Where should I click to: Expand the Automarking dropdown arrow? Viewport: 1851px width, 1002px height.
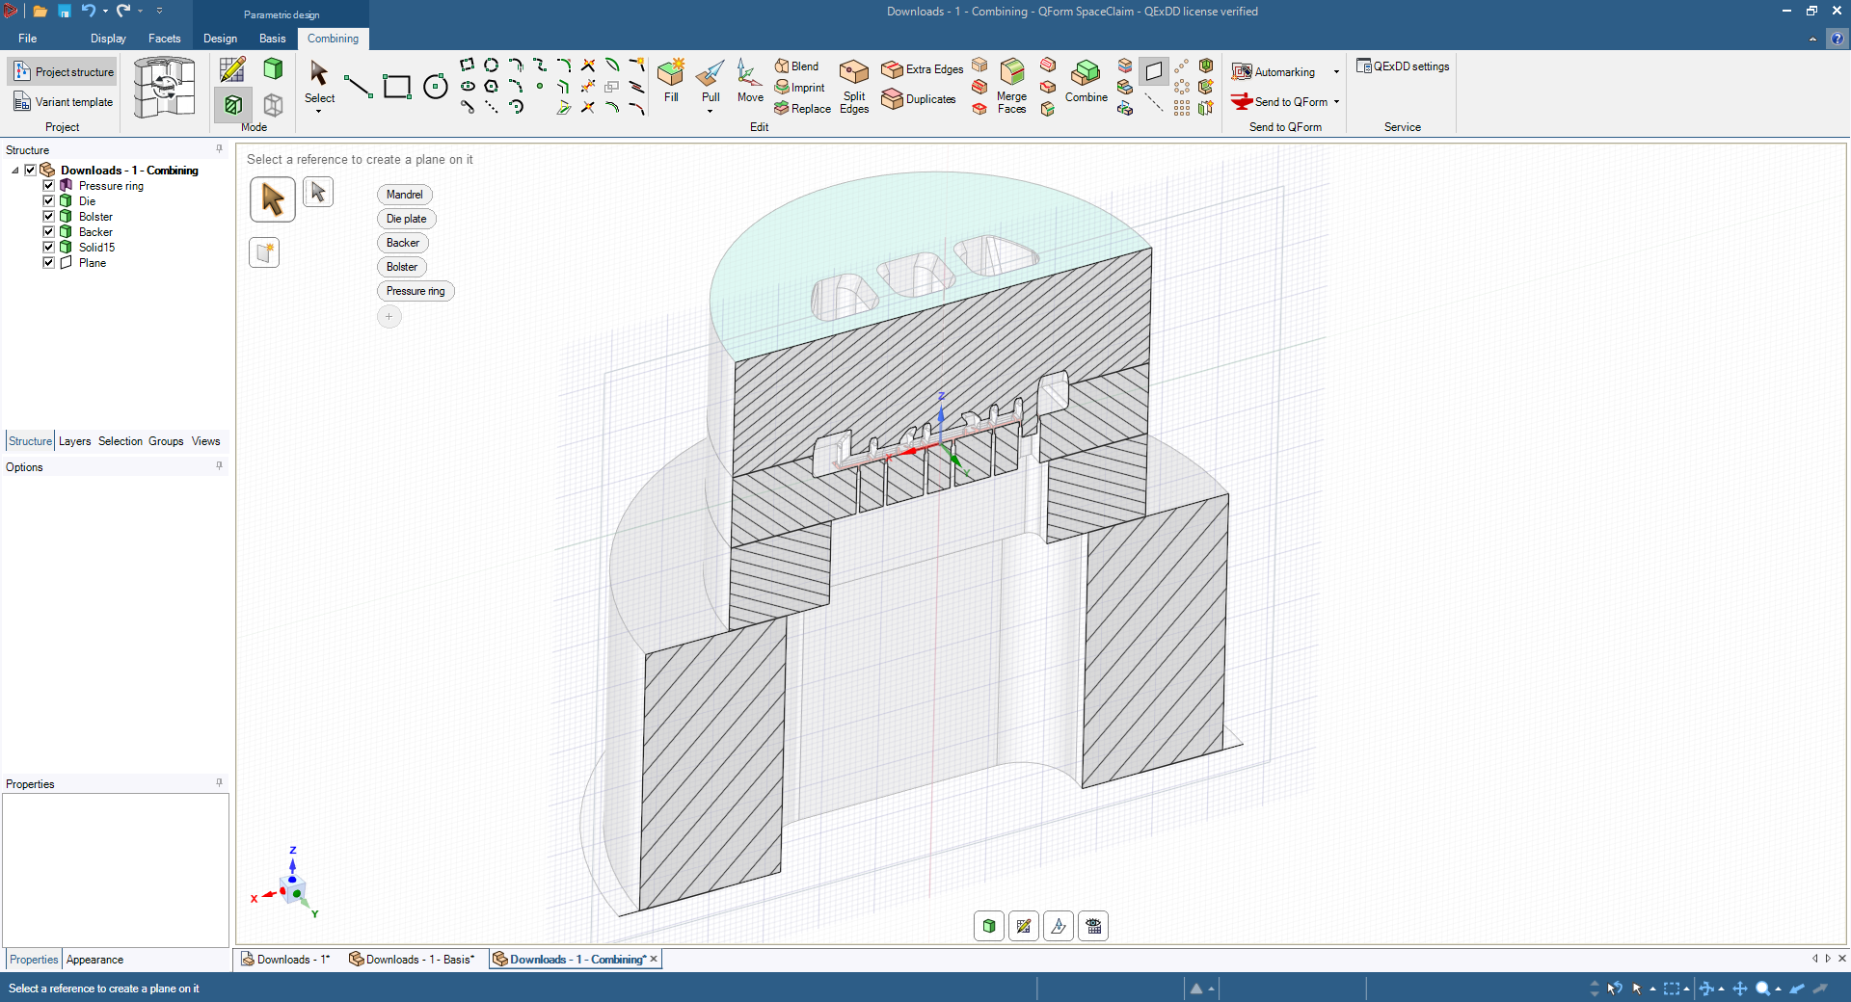coord(1336,72)
